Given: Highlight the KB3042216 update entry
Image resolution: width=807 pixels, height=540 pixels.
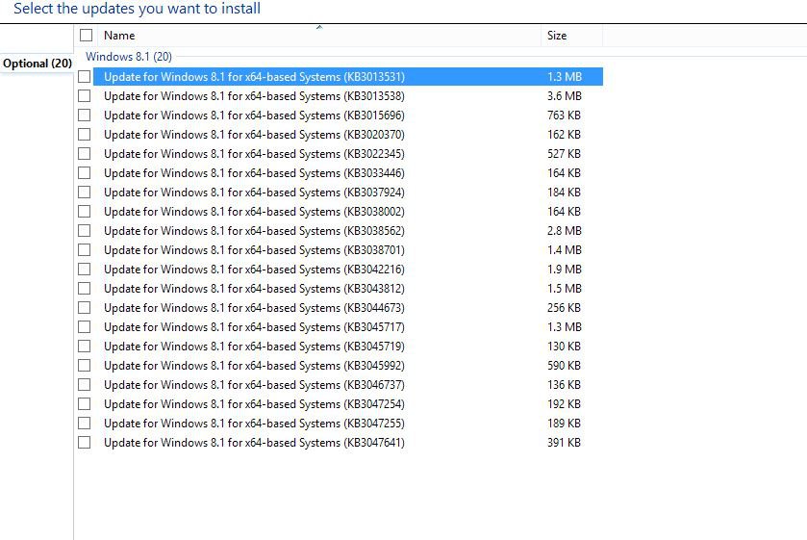Looking at the screenshot, I should pyautogui.click(x=254, y=269).
